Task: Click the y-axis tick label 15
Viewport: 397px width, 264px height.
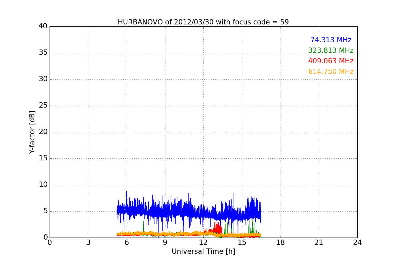Action: 43,158
